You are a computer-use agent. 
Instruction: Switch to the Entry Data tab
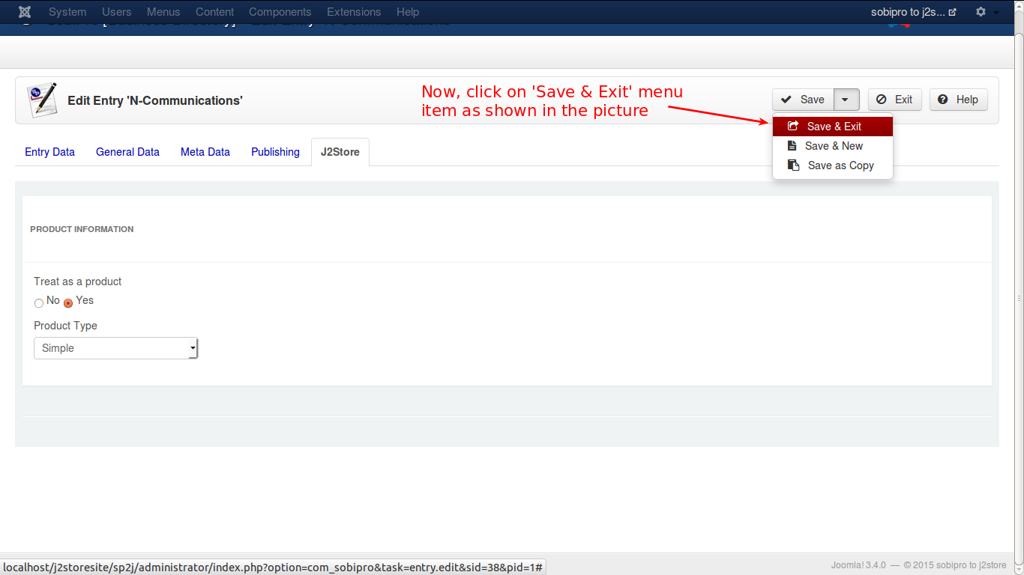coord(49,152)
